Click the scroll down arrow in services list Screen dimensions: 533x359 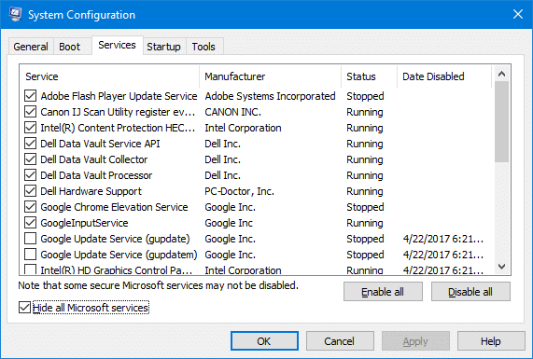501,267
